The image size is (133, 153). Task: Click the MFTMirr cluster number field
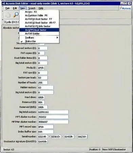[x=53, y=122]
